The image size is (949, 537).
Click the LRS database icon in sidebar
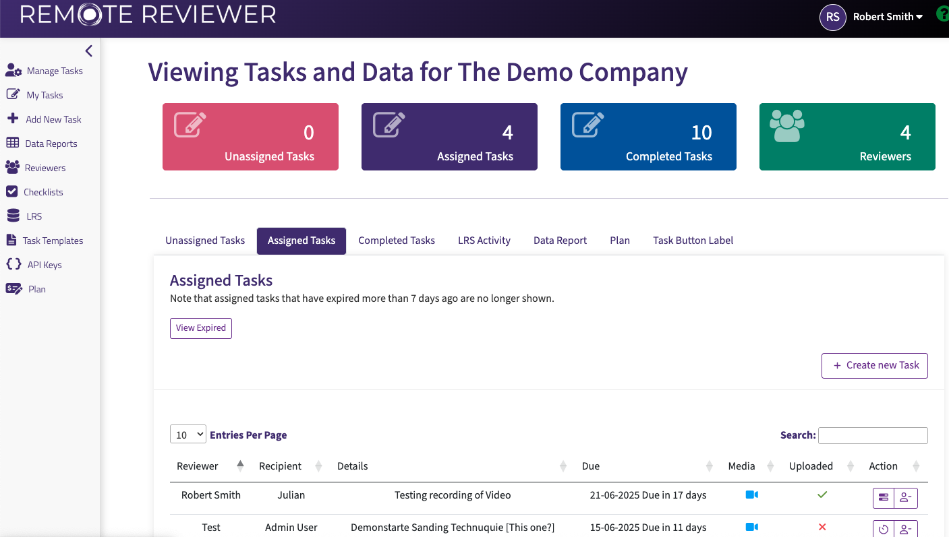click(13, 216)
